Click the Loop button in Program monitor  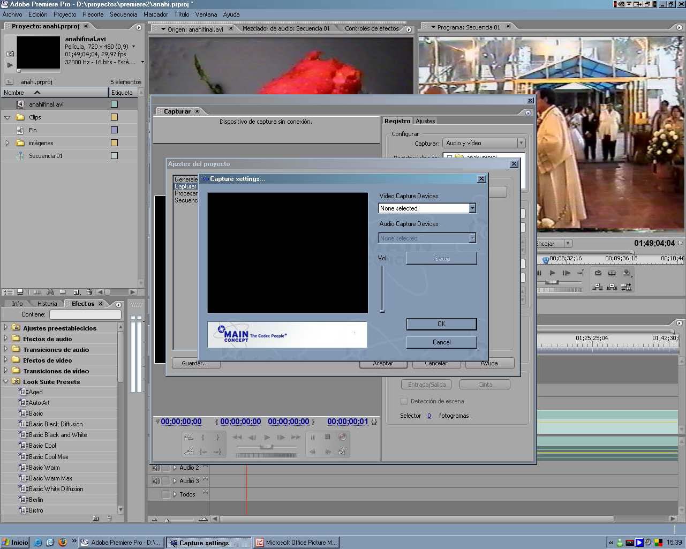point(598,273)
